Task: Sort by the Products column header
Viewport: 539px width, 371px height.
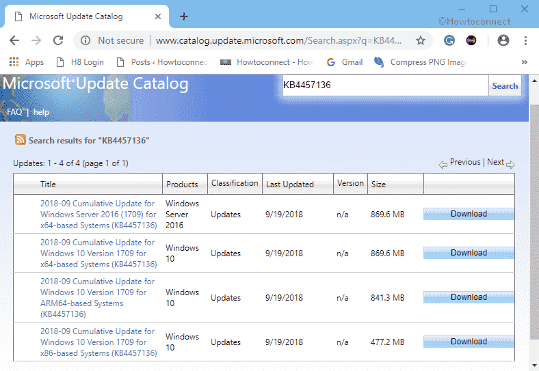Action: point(182,184)
